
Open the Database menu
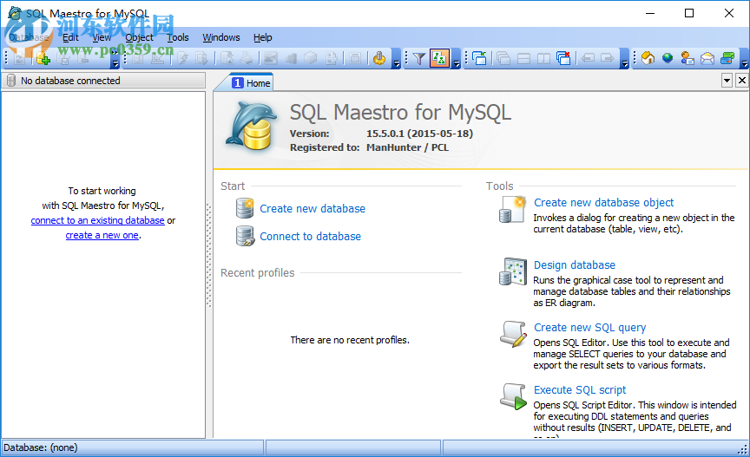pos(29,37)
